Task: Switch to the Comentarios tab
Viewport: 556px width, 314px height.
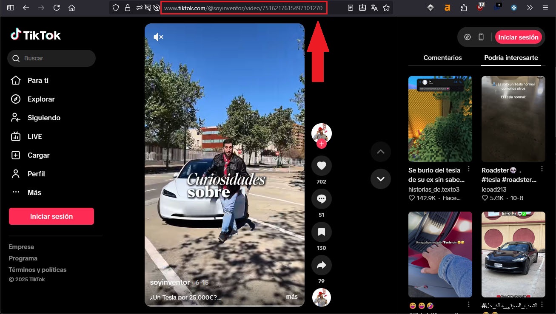Action: point(442,58)
